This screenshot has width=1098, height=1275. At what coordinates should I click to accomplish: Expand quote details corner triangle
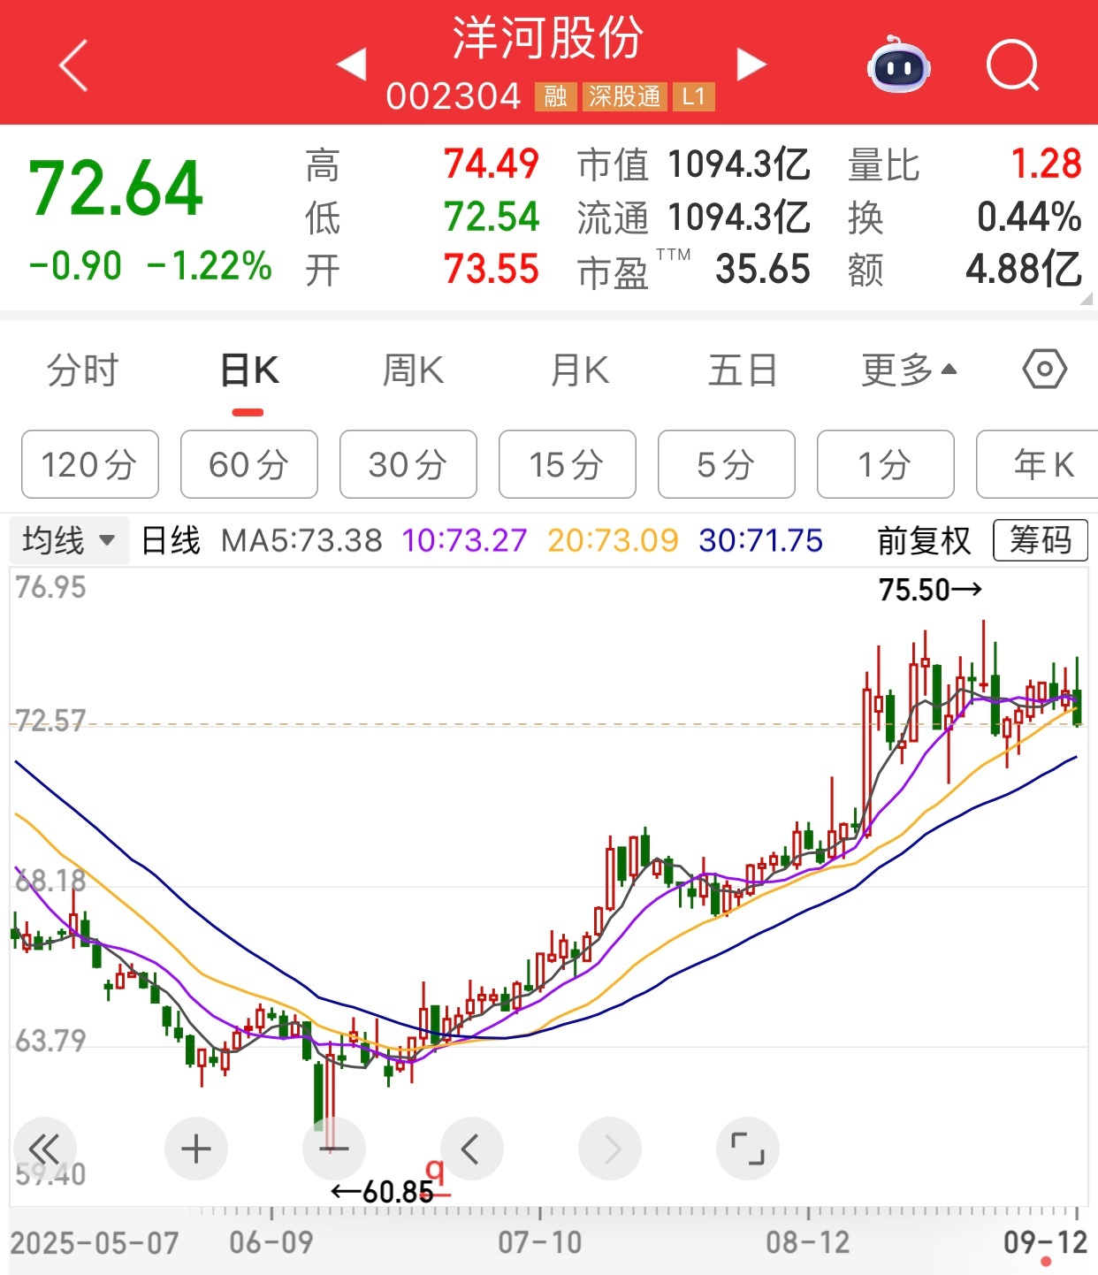click(1087, 299)
